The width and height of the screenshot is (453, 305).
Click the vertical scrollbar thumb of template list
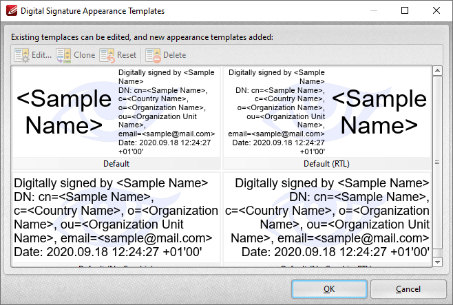[437, 162]
